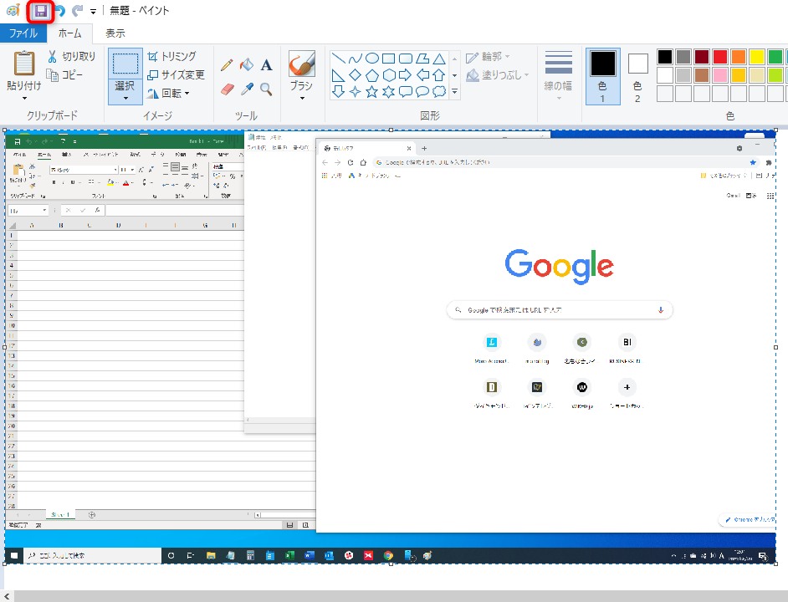Click the ブラシ brush icon
The height and width of the screenshot is (602, 788).
click(301, 64)
